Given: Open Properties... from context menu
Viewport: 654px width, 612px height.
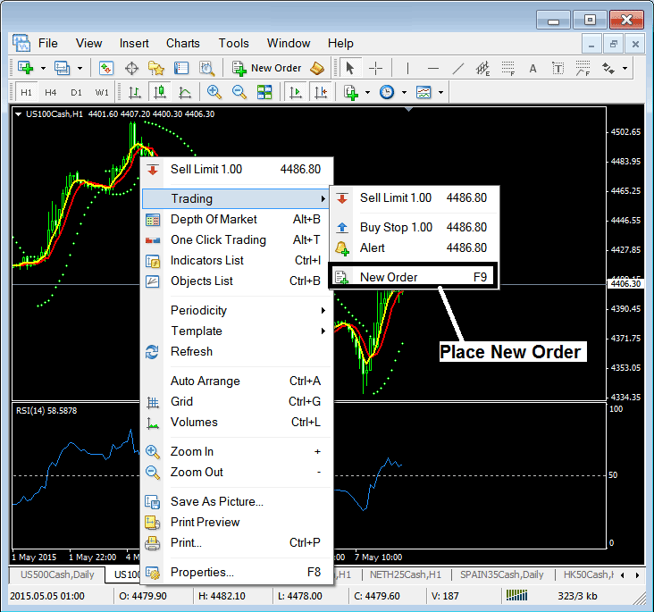Looking at the screenshot, I should tap(236, 573).
